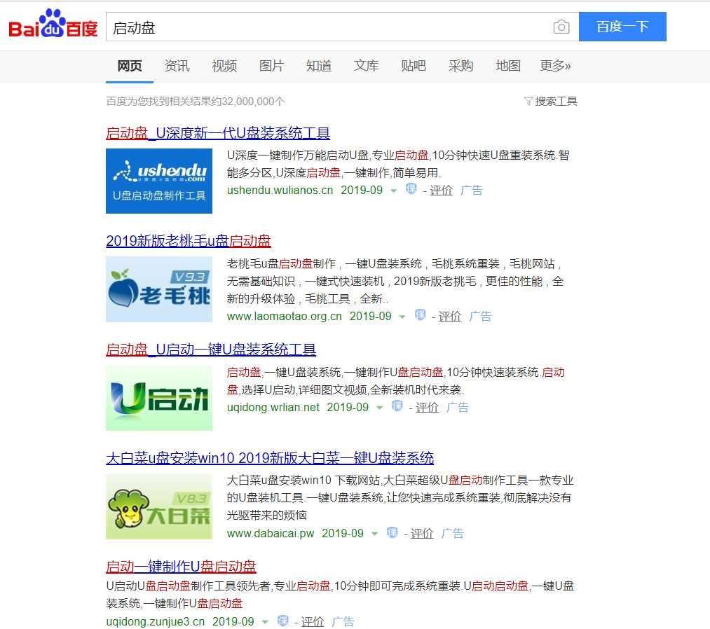The image size is (710, 629).
Task: Open result 启动盘_U启动一键U盘装系统工具
Action: click(x=211, y=350)
